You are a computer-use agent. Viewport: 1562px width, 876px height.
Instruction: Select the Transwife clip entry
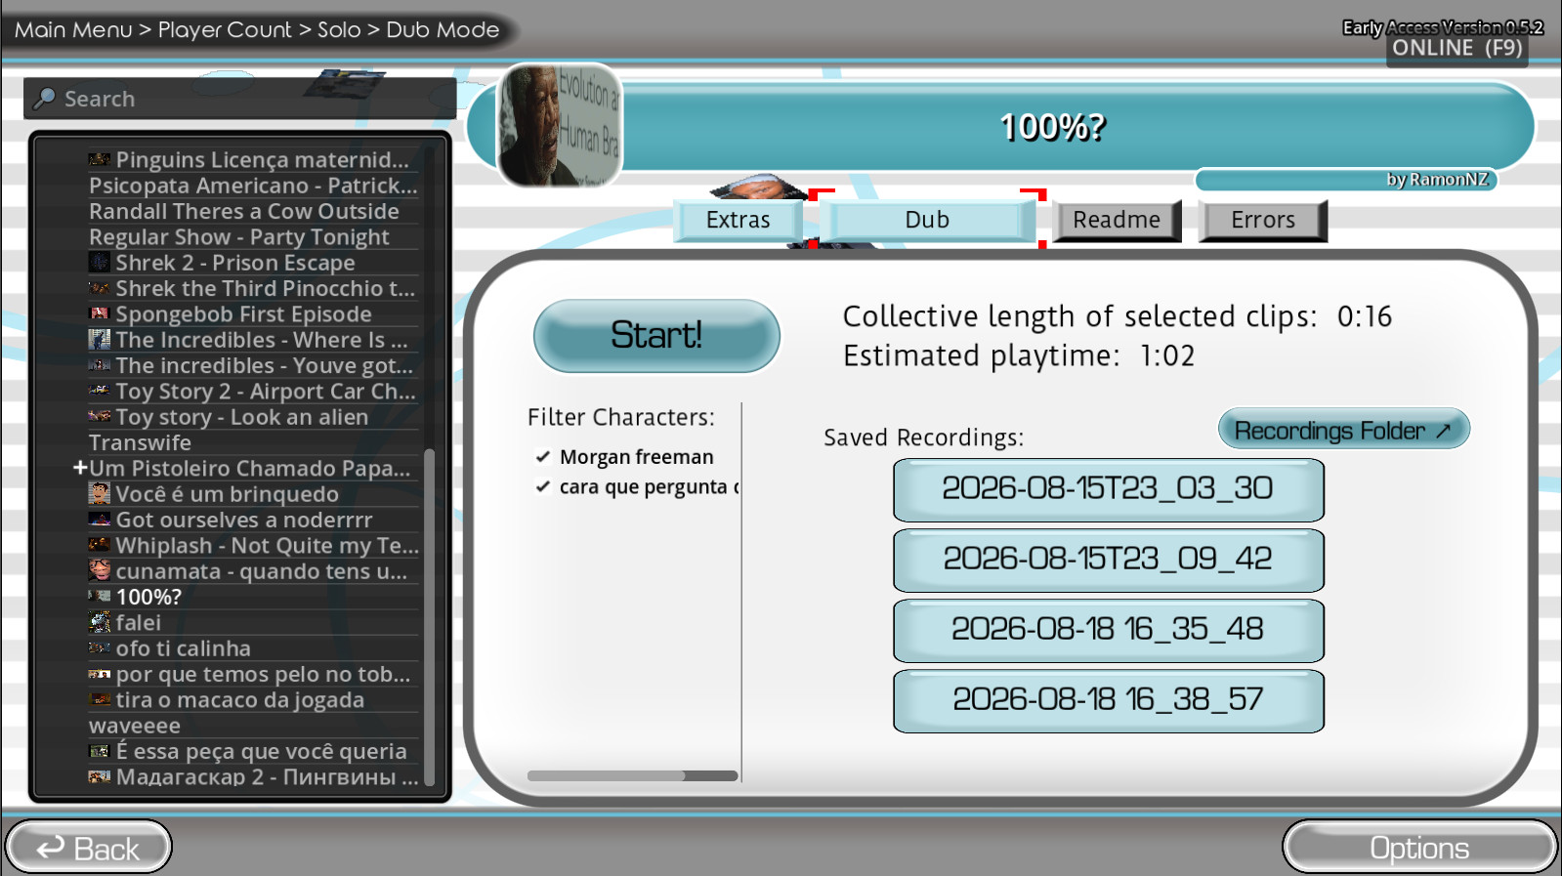(x=253, y=442)
